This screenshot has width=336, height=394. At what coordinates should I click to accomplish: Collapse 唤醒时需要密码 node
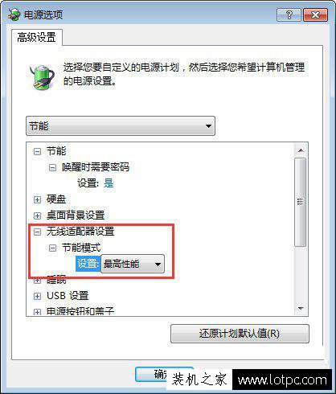(x=52, y=168)
